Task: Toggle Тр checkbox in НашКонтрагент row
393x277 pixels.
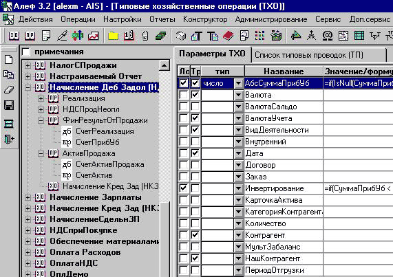Action: pyautogui.click(x=195, y=258)
